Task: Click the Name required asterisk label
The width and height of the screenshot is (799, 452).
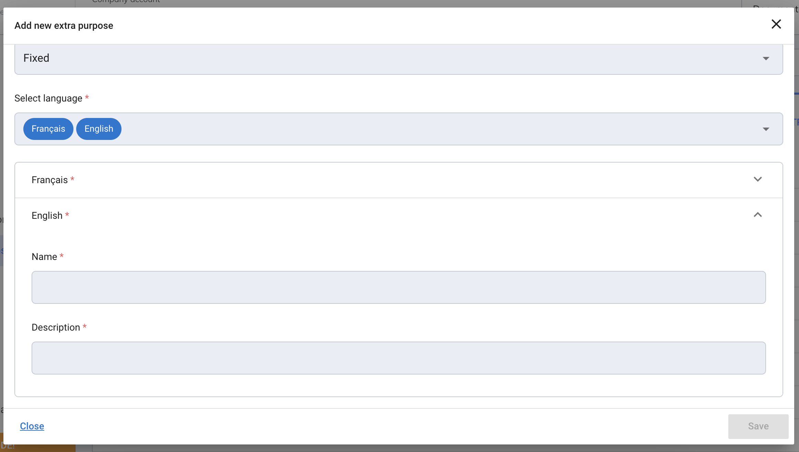Action: (62, 255)
